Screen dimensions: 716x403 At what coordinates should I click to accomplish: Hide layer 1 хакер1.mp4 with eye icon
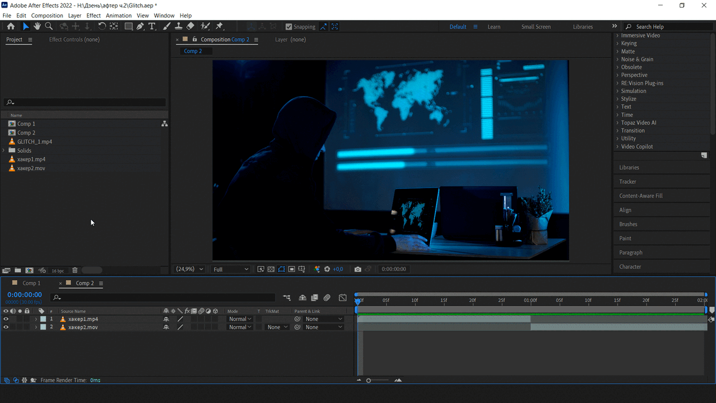tap(6, 319)
